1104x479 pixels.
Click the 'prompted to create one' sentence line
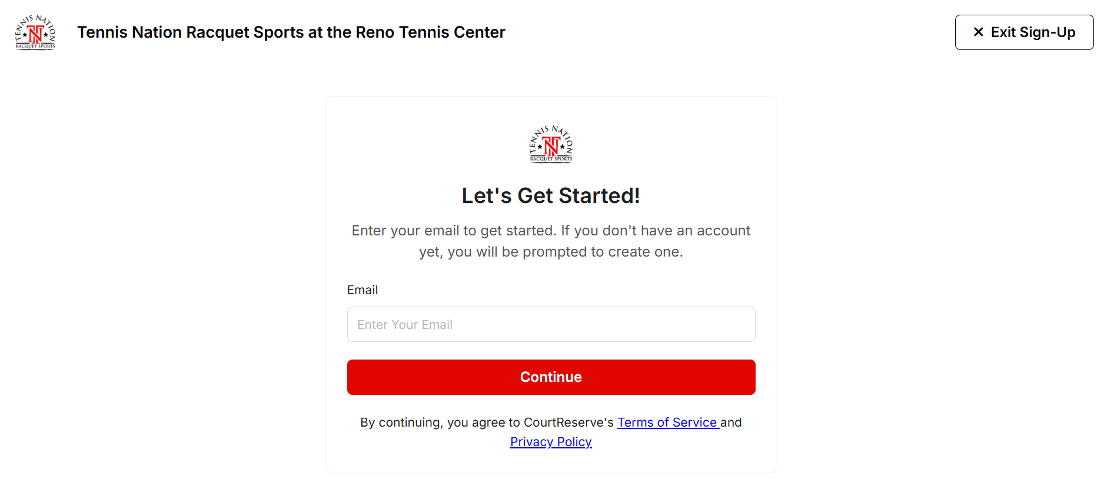click(551, 252)
